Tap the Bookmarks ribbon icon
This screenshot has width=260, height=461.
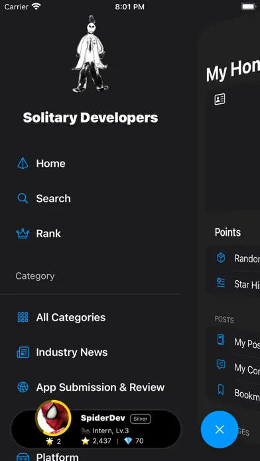tap(221, 390)
